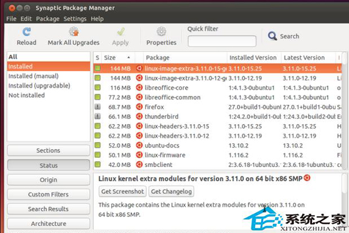Open the Custom Filters view
Viewport: 349px width, 233px height.
point(48,195)
